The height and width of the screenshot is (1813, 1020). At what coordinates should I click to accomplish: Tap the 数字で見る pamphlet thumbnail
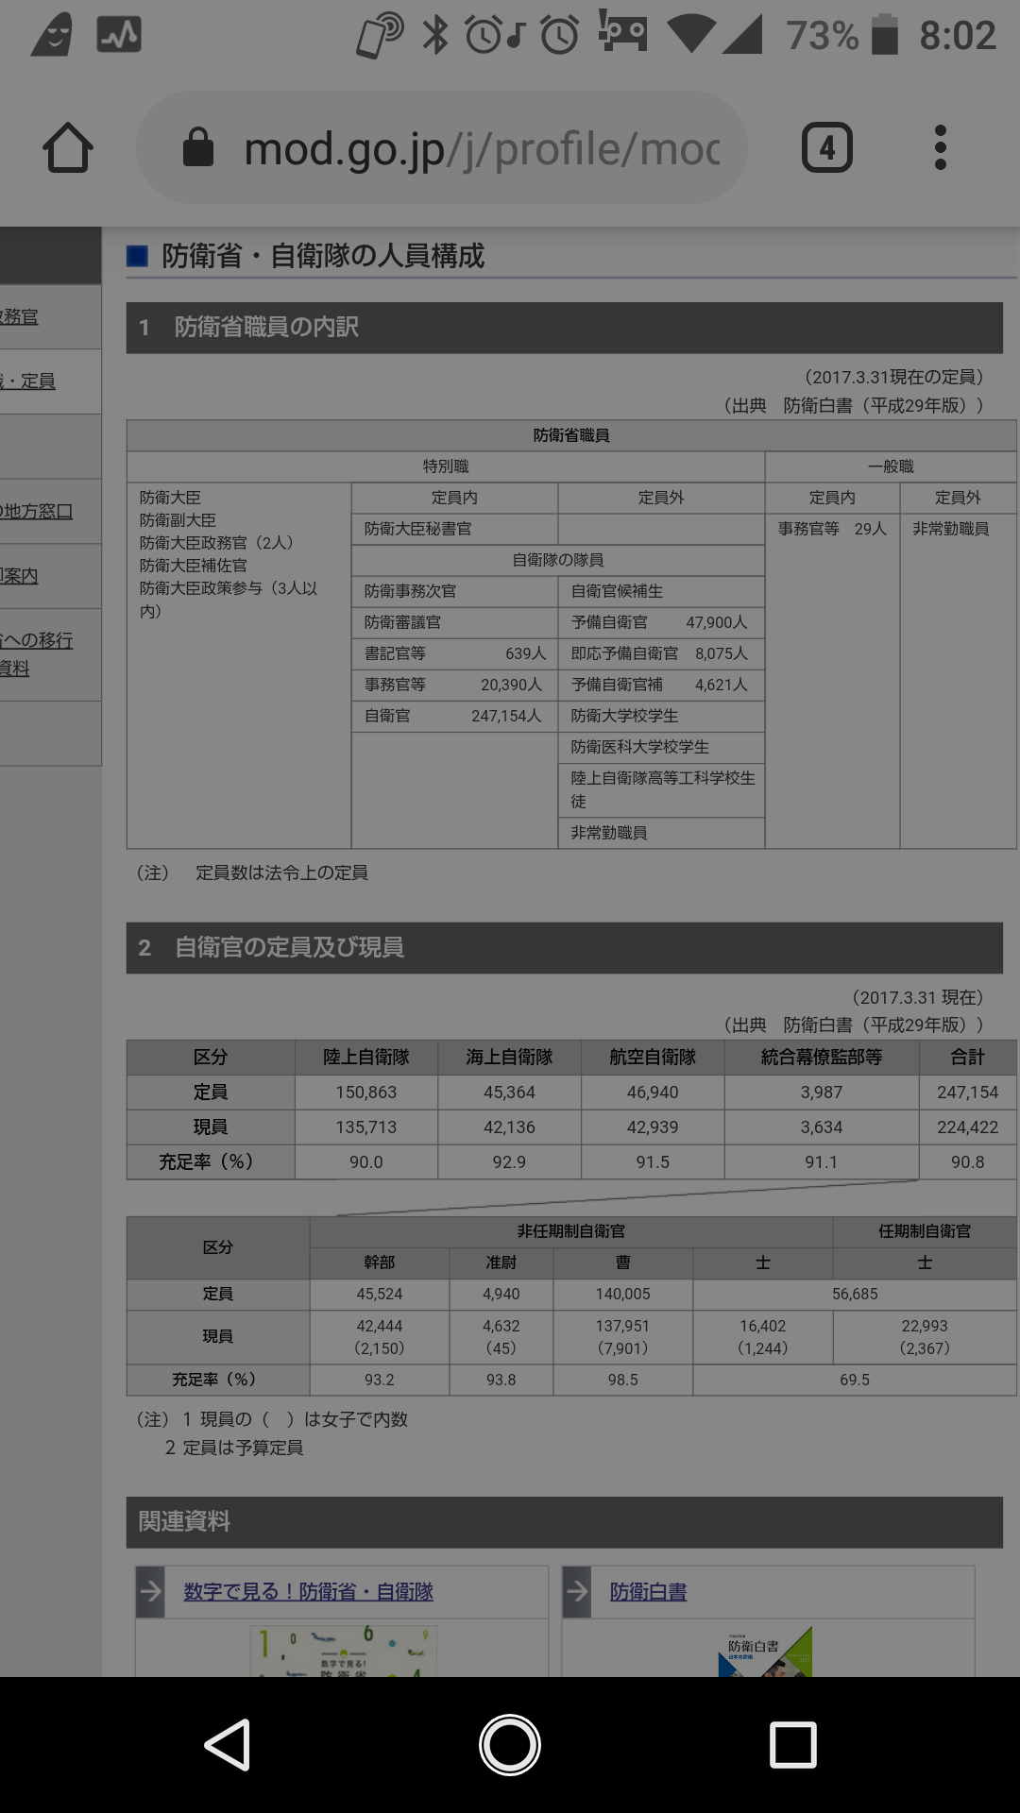(x=343, y=1652)
